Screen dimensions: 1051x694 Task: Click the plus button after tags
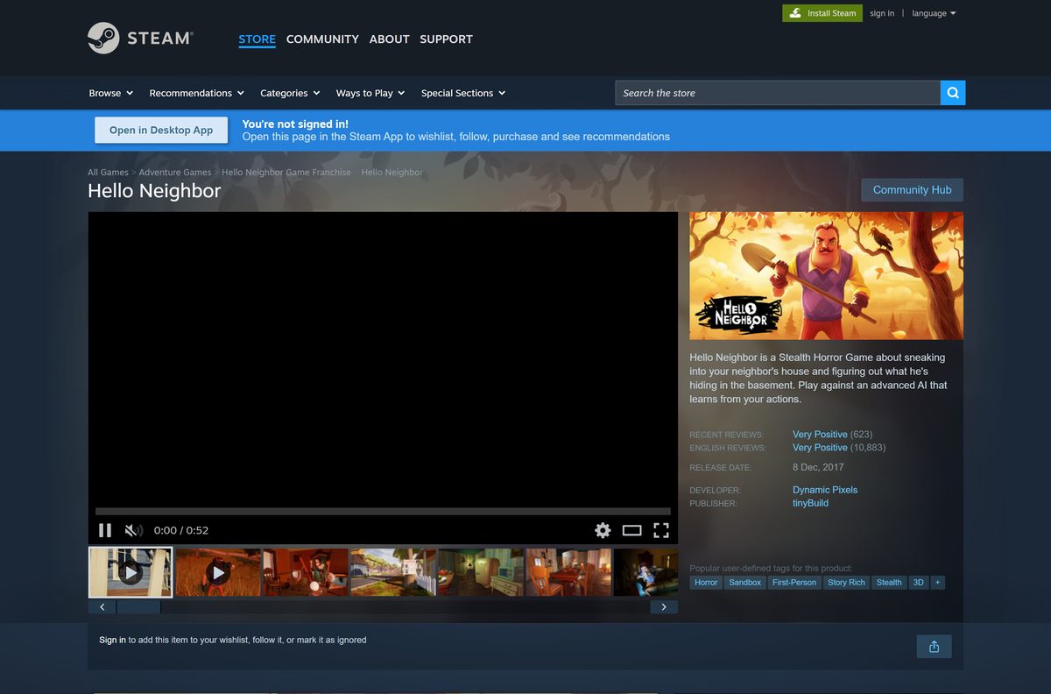pos(938,583)
